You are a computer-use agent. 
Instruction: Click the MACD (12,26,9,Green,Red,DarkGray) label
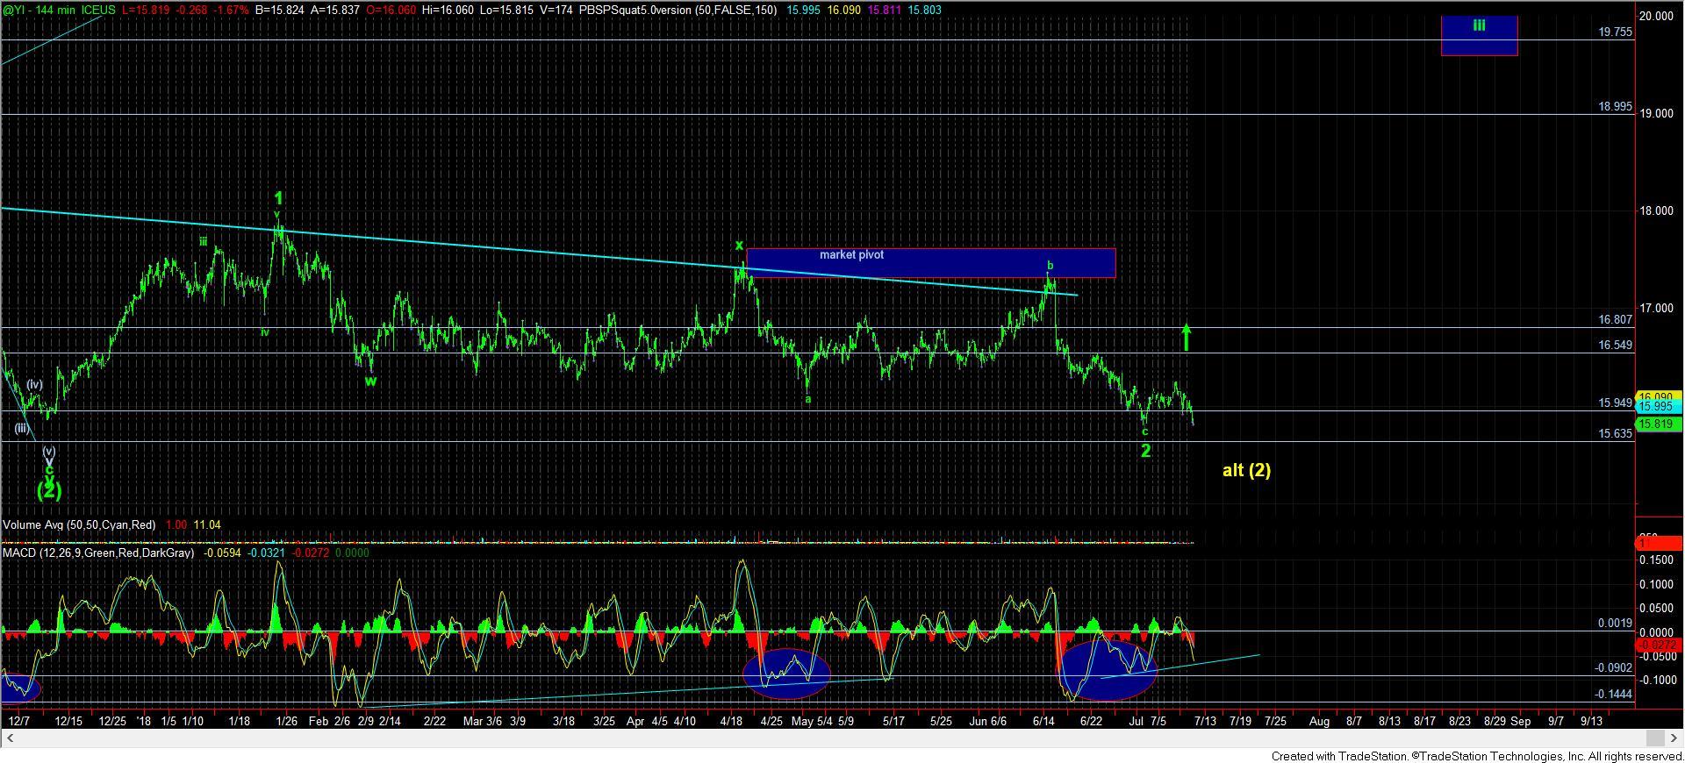98,553
